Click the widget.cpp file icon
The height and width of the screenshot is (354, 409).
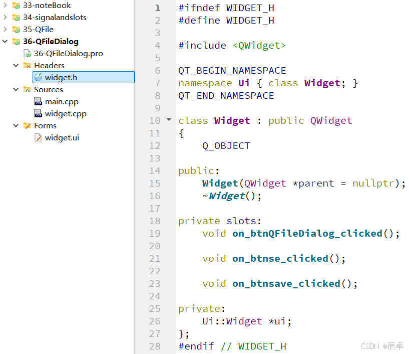click(x=38, y=113)
